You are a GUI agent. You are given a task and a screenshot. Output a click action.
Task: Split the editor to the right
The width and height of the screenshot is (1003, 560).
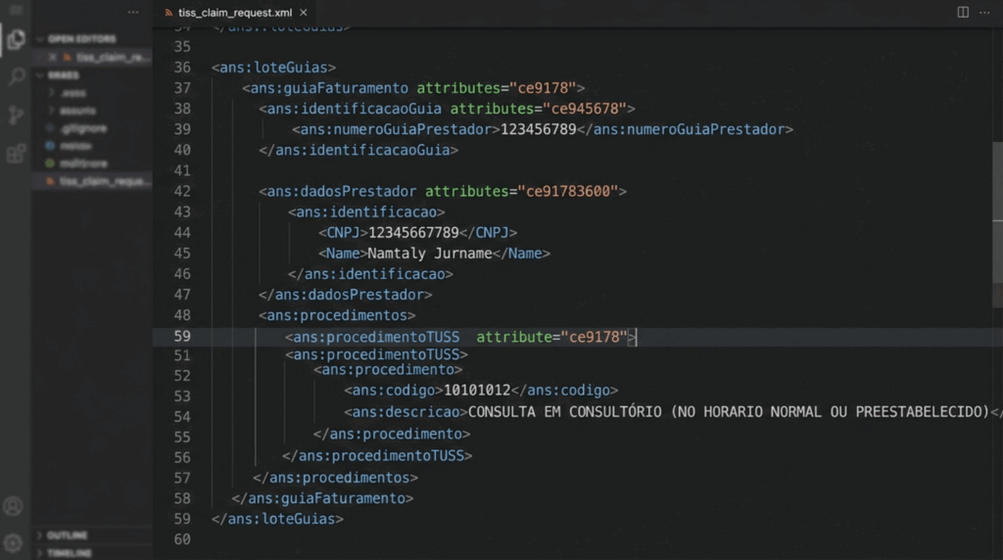pyautogui.click(x=963, y=12)
